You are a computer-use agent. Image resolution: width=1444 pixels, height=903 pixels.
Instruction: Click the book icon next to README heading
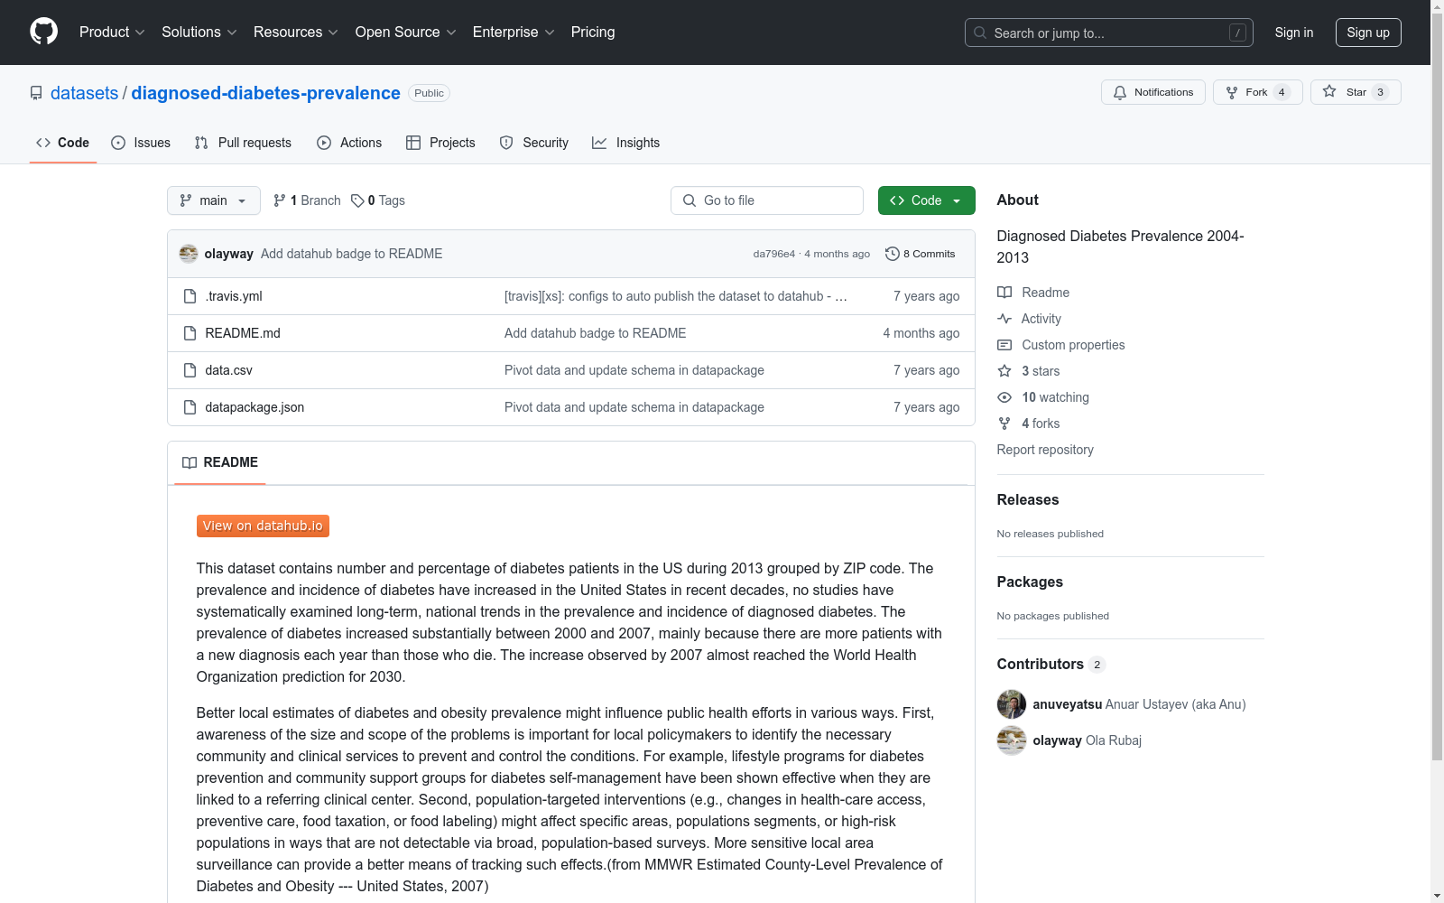190,462
